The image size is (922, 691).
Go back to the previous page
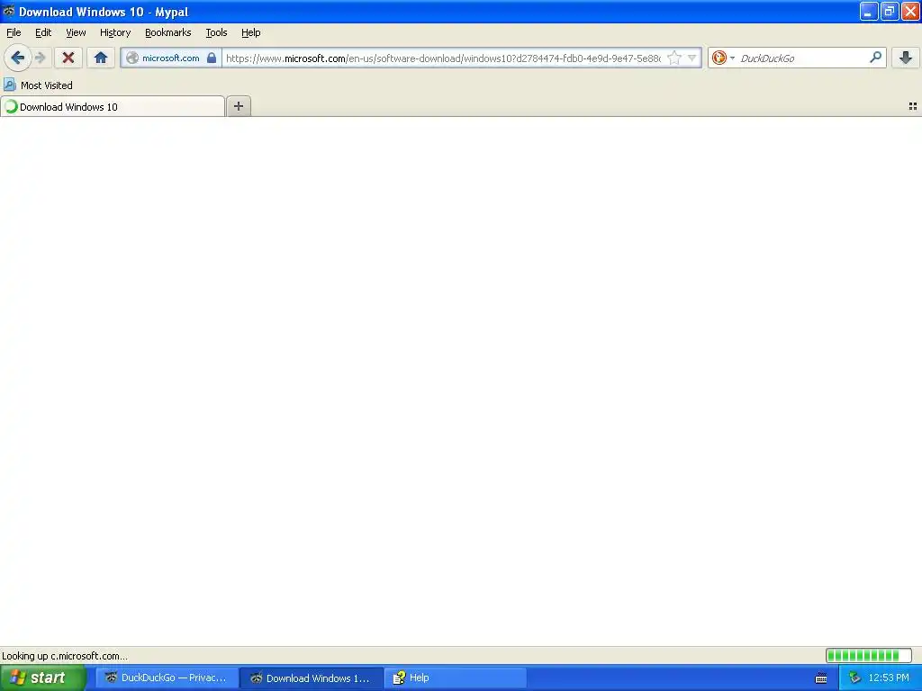tap(18, 58)
